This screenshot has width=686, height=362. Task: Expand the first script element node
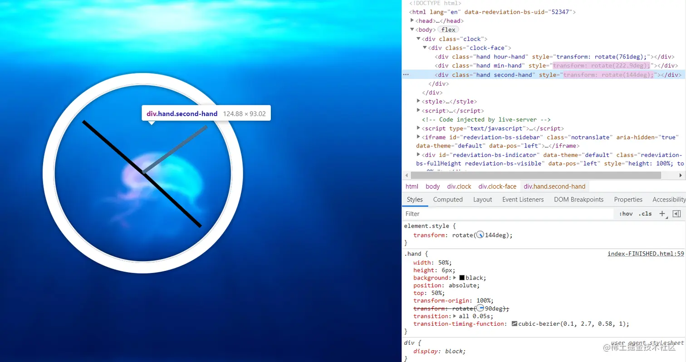[x=418, y=110]
